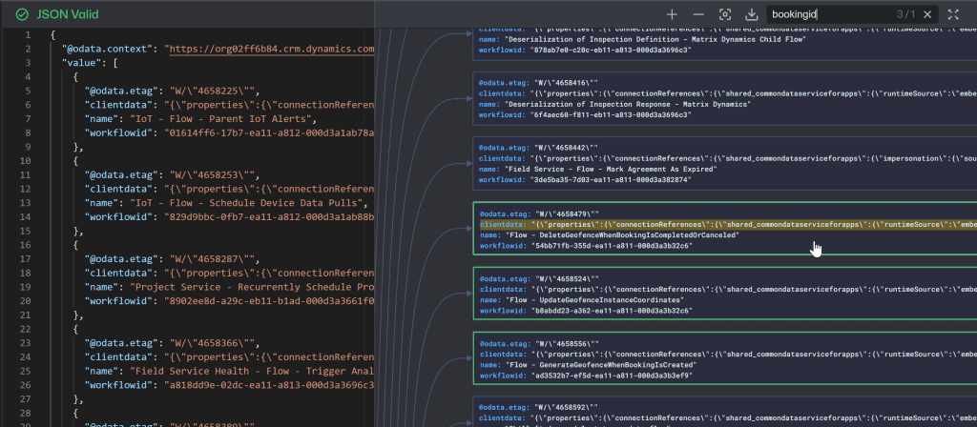The width and height of the screenshot is (977, 427).
Task: Toggle fullscreen graph view icon
Action: tap(953, 14)
